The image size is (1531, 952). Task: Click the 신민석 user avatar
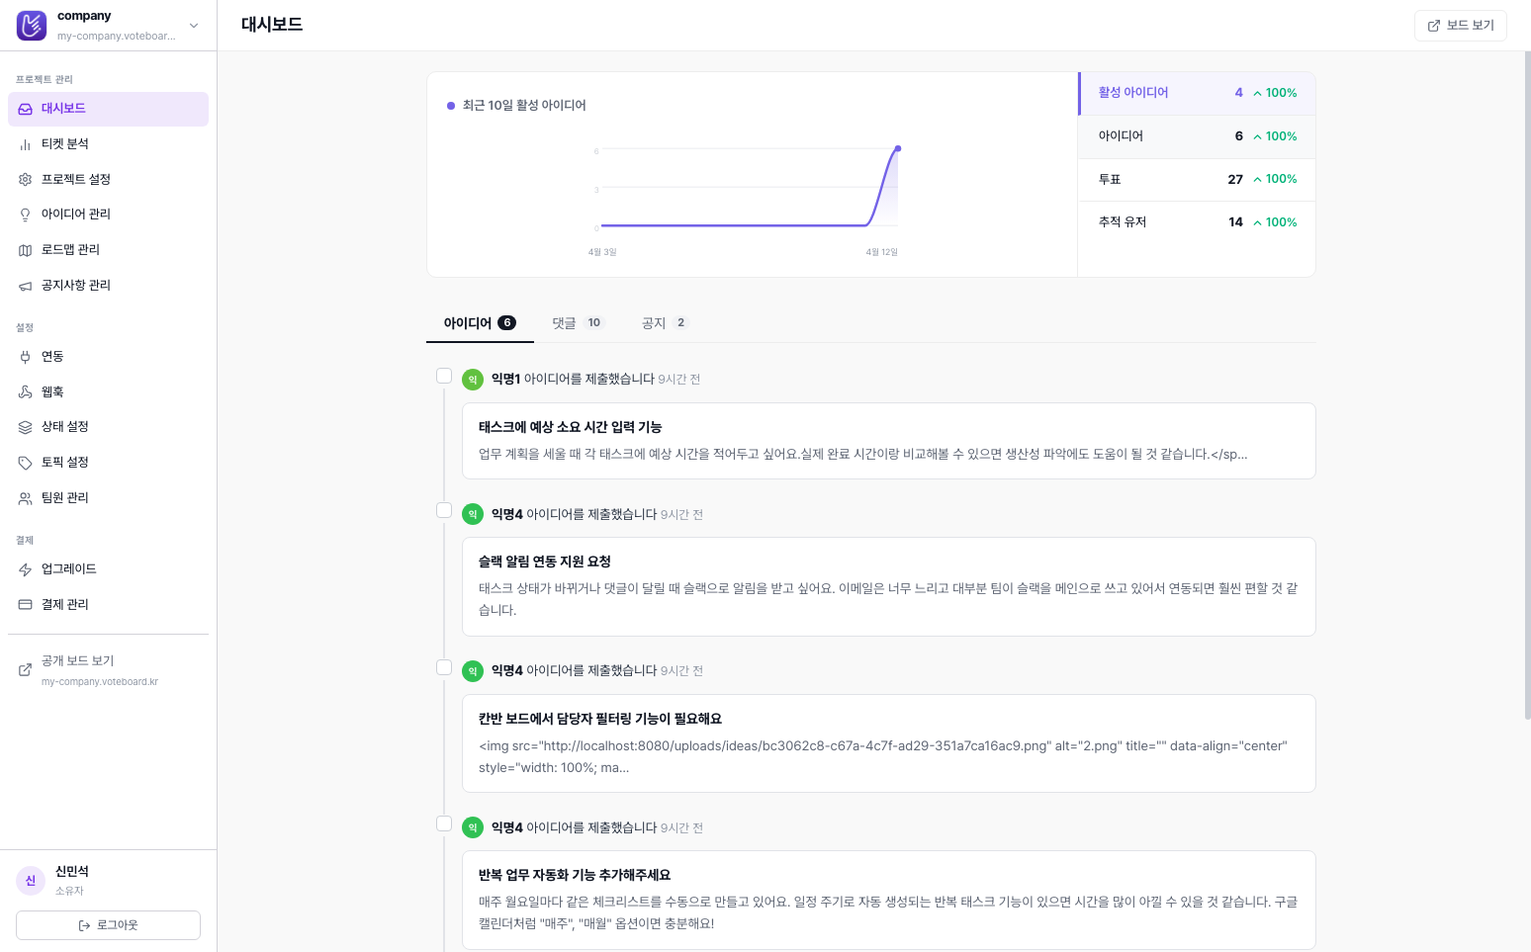point(31,880)
